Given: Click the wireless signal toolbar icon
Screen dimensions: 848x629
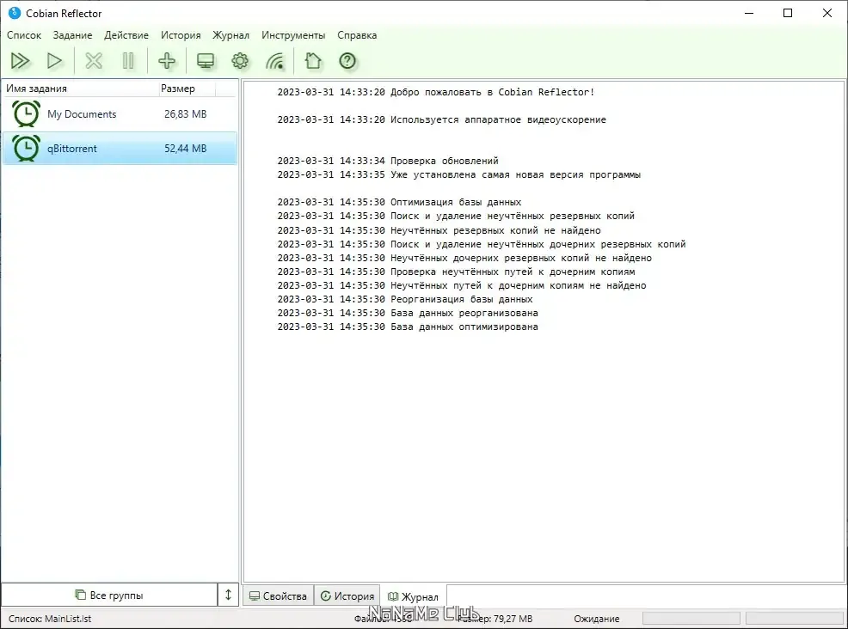Looking at the screenshot, I should 274,61.
